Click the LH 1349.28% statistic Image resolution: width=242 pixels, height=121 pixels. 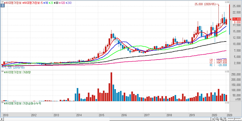pos(218,60)
